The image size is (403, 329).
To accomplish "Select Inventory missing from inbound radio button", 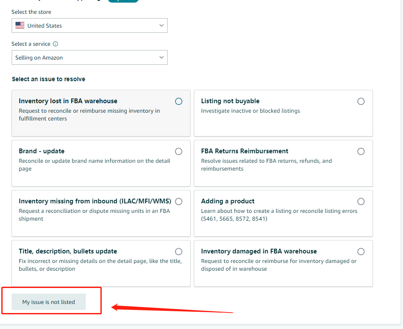I will 178,201.
